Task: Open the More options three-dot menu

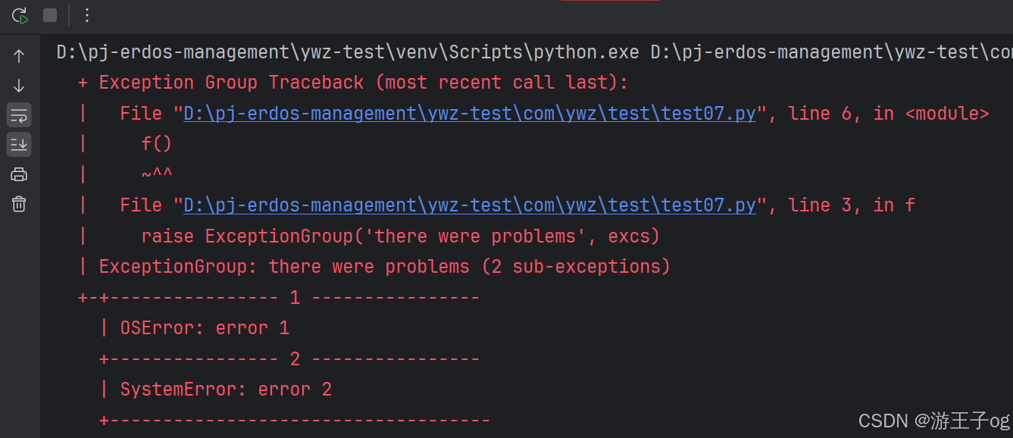Action: pyautogui.click(x=87, y=15)
